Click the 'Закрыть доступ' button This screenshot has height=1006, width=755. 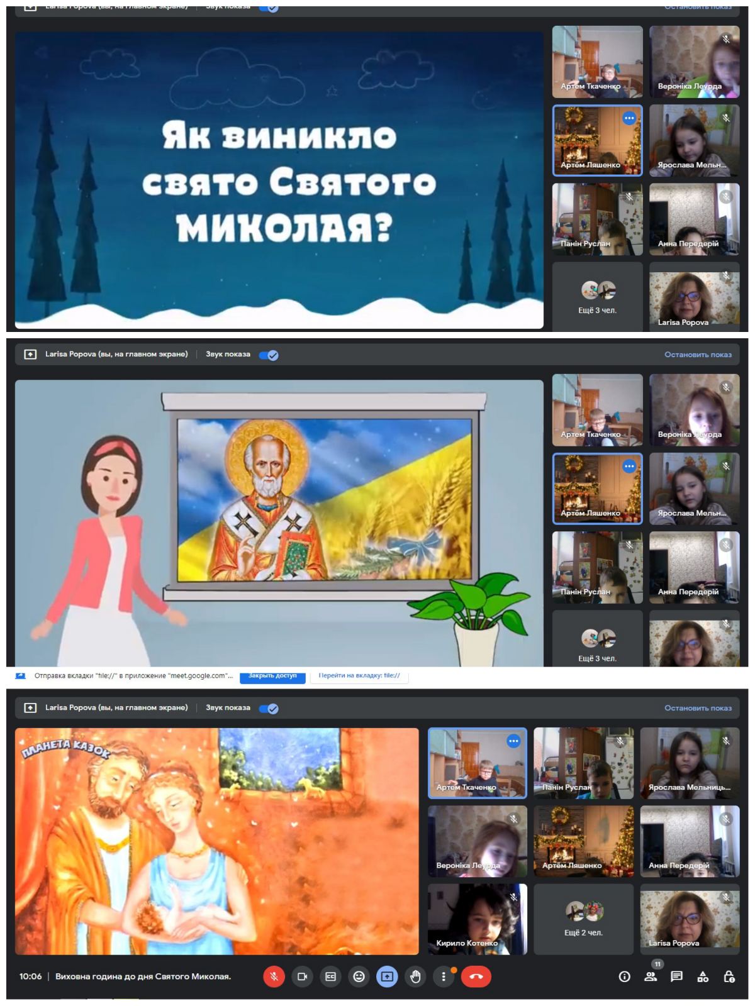point(272,676)
